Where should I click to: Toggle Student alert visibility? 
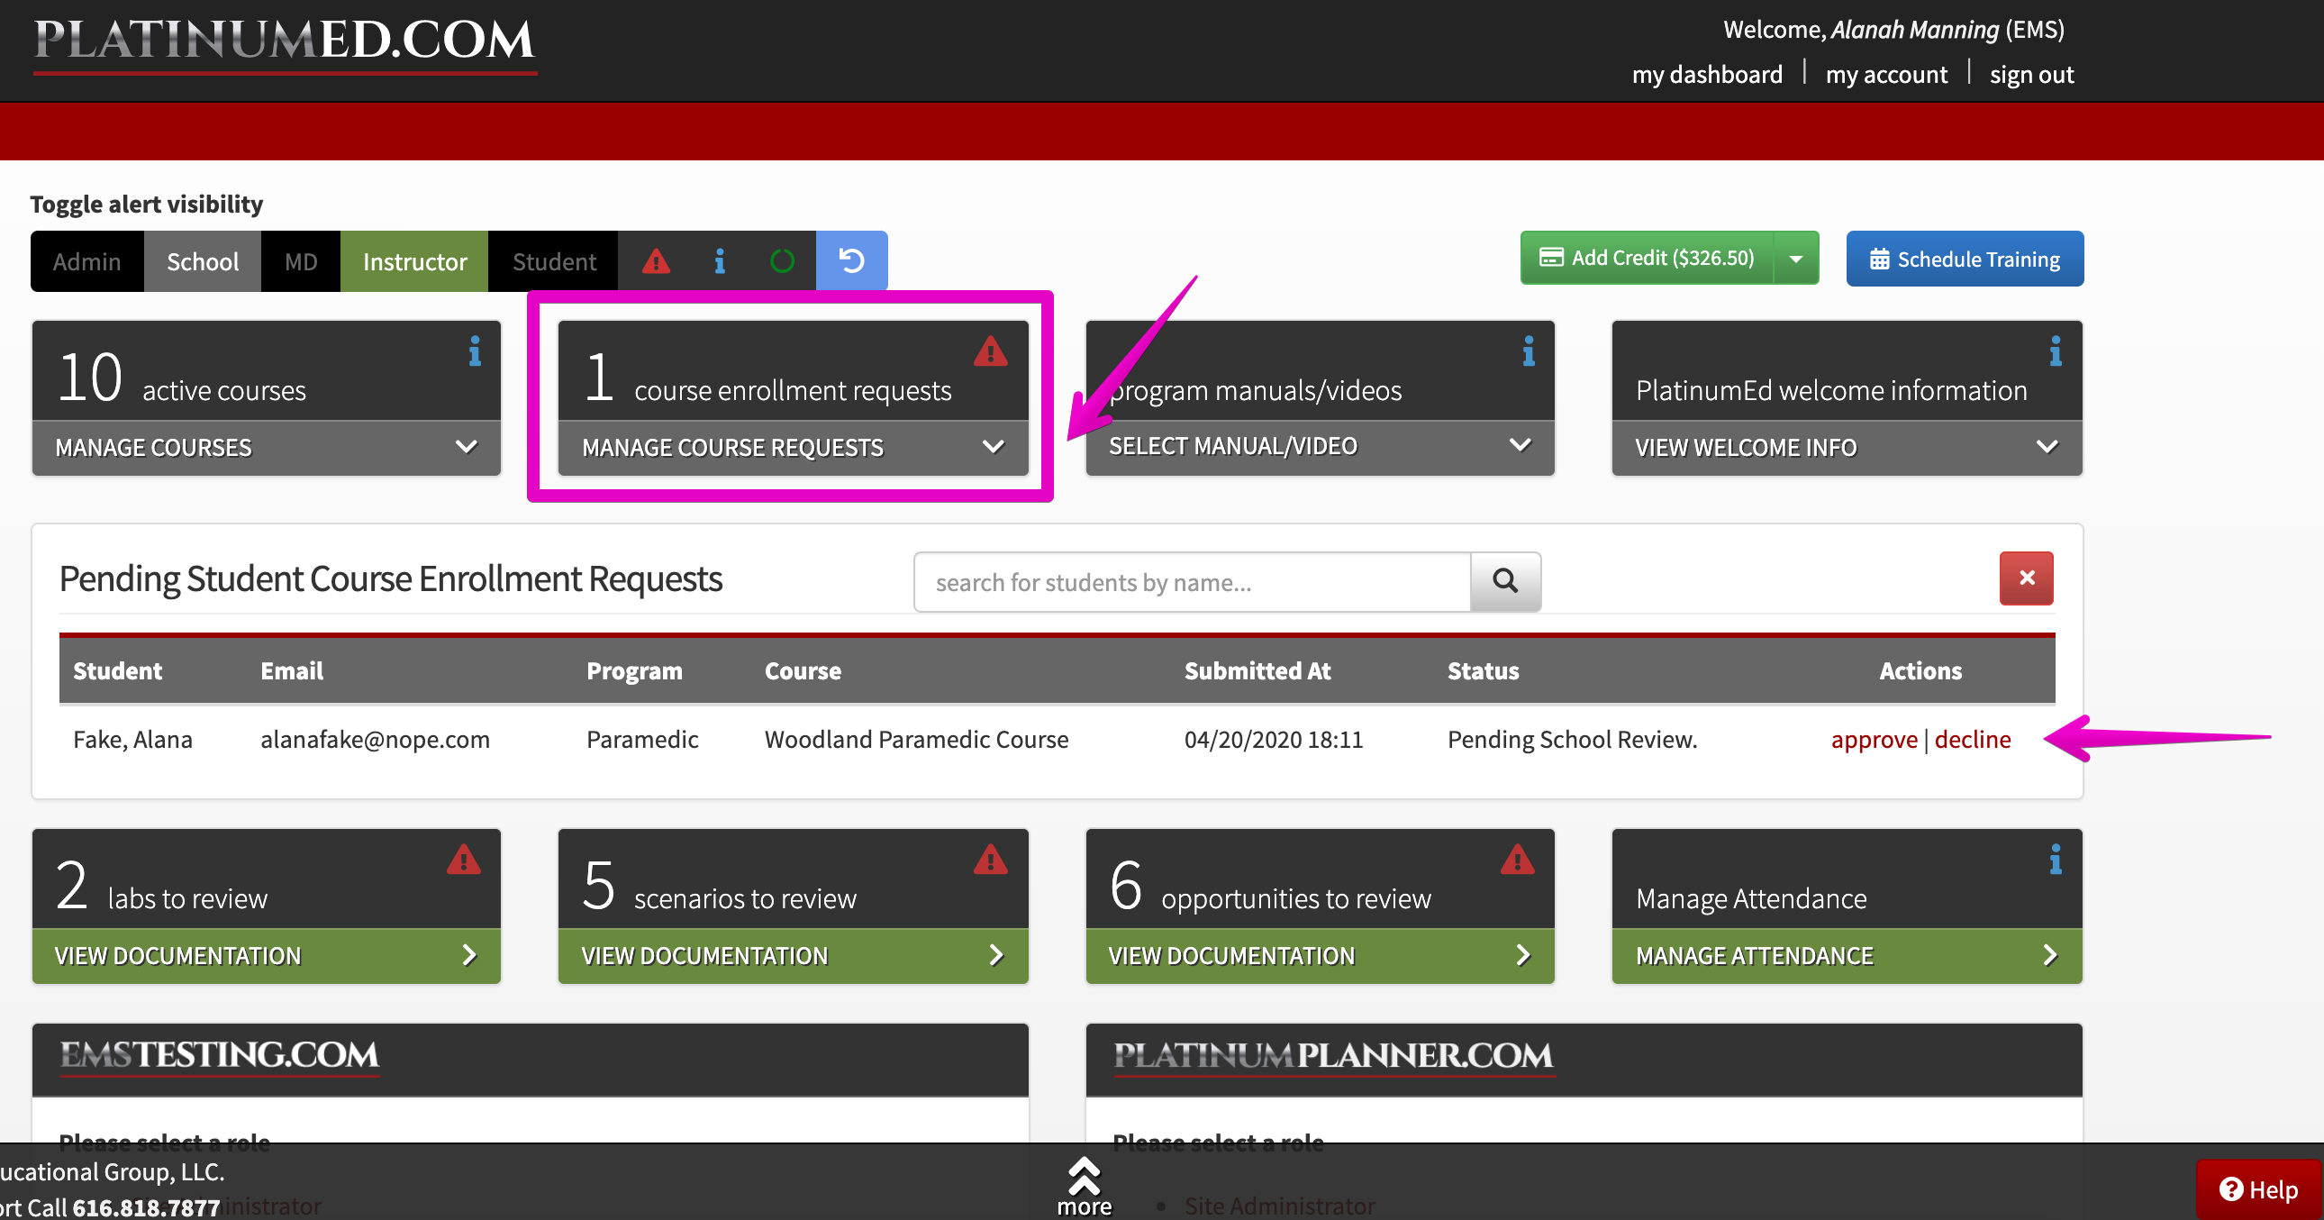point(554,261)
